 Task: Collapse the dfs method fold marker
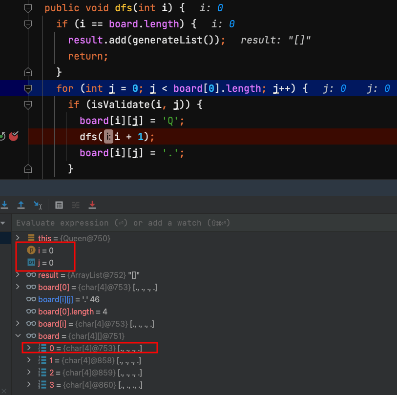point(28,8)
